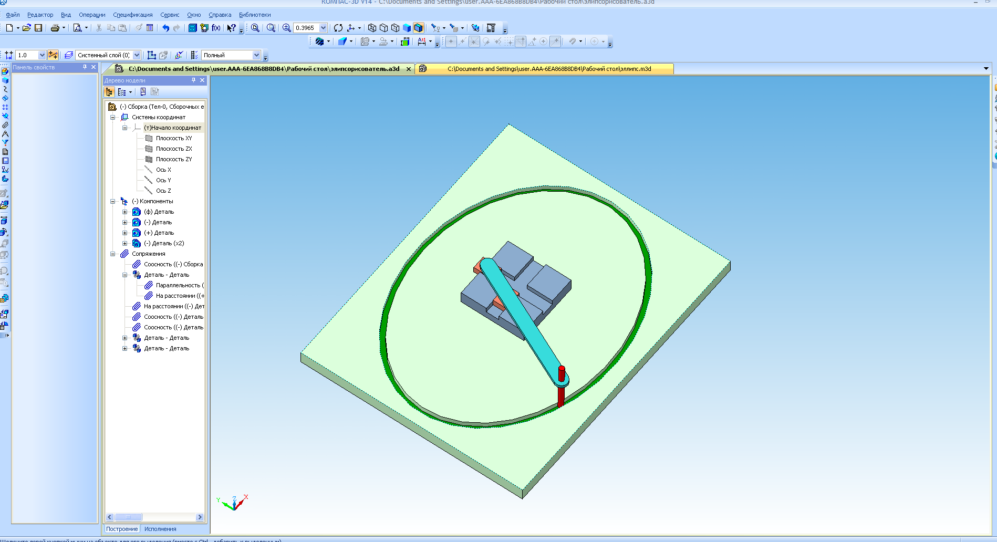Click the Display structure icon in model tree
997x542 pixels.
click(109, 92)
